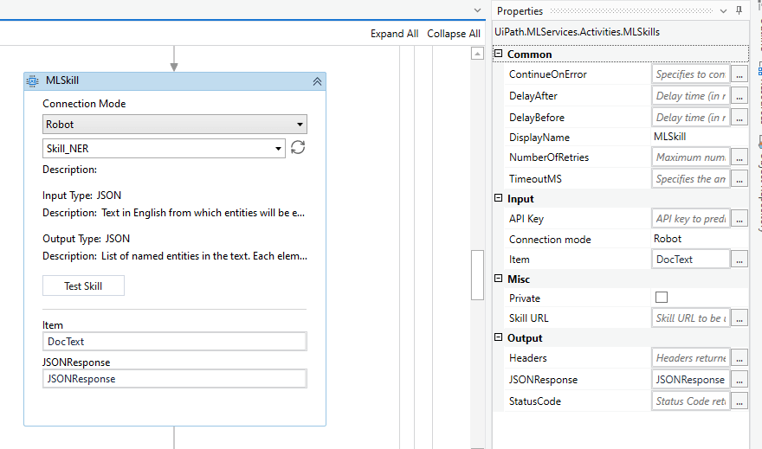Click the MLSkill activity icon

coord(33,81)
